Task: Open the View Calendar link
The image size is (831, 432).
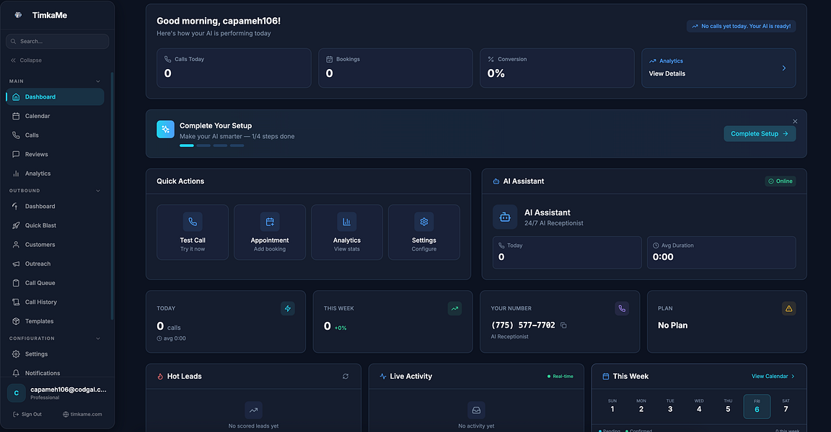Action: (x=773, y=377)
